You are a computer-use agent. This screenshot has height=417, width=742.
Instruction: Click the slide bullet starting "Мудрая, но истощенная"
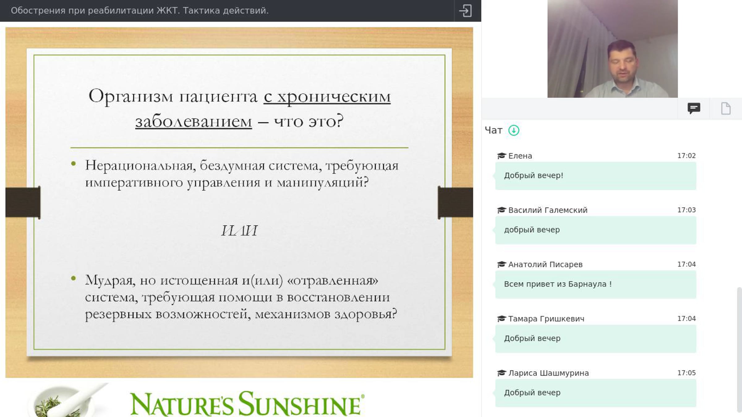tap(241, 297)
